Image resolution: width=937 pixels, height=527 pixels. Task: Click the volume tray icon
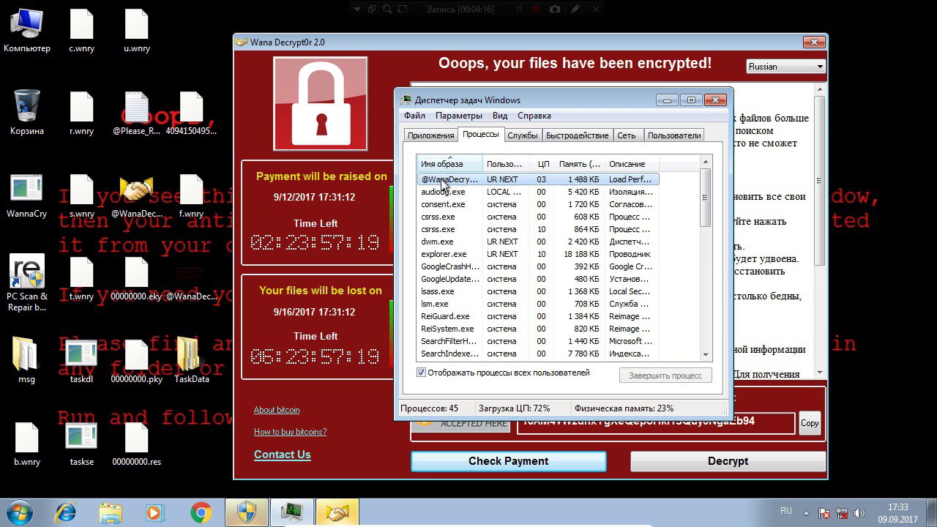tap(859, 513)
